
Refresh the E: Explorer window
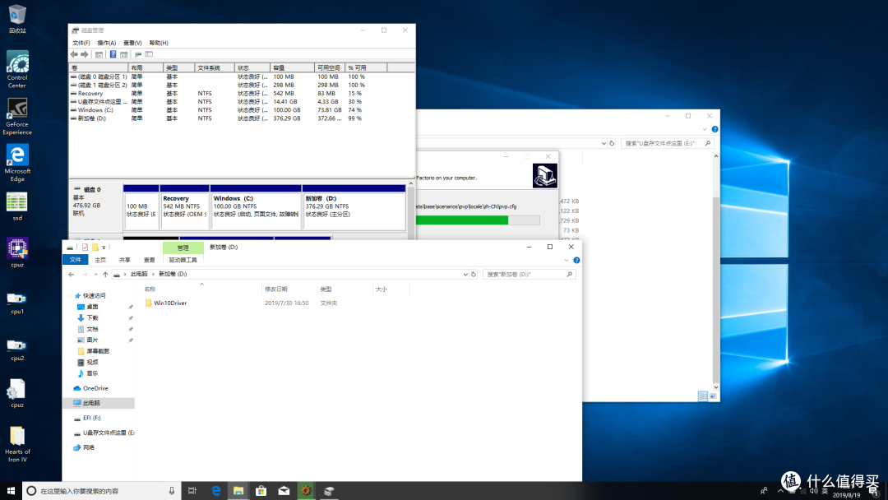[x=612, y=144]
